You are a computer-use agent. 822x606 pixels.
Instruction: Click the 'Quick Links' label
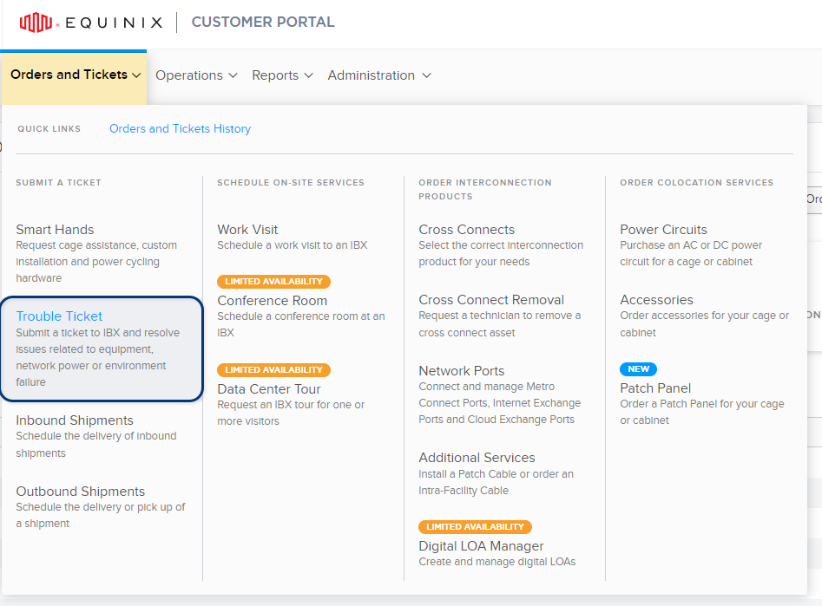point(49,129)
